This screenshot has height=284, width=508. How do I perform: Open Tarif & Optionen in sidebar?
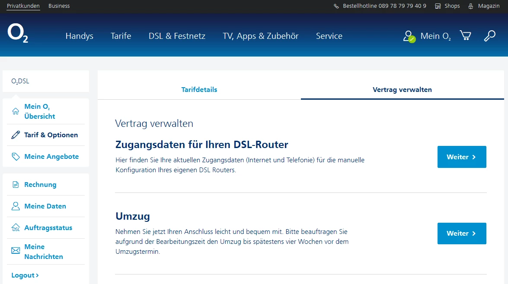(51, 135)
